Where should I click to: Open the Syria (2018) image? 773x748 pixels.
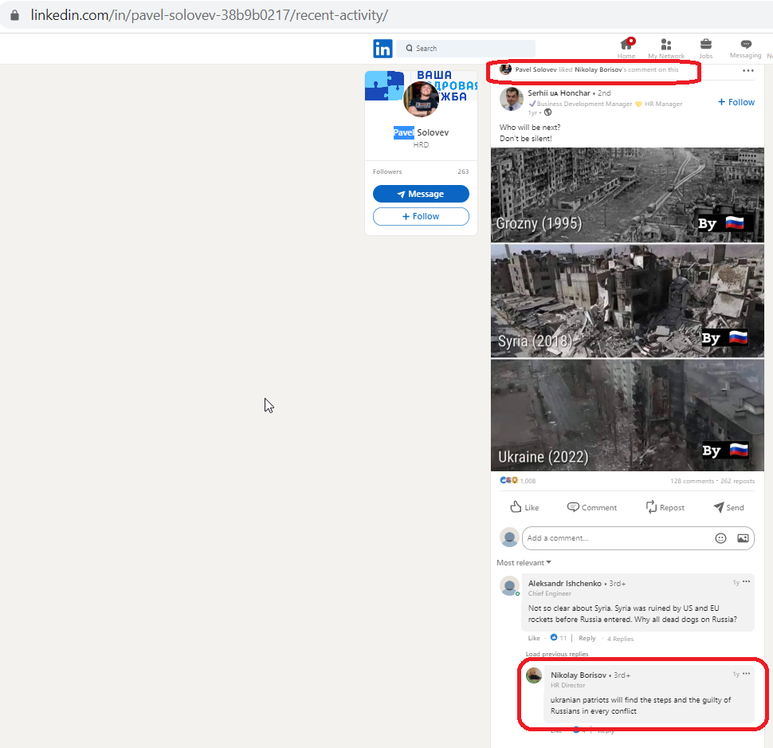coord(627,301)
